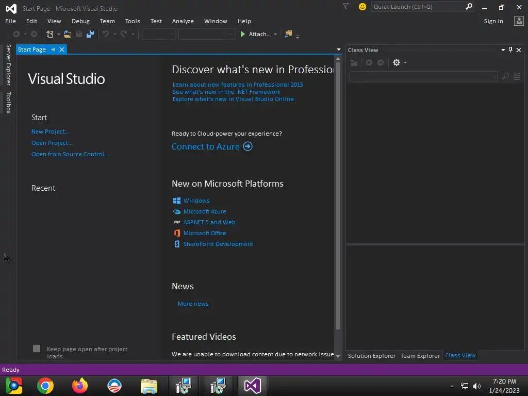This screenshot has width=528, height=396.
Task: Open the Undo history dropdown arrow
Action: pyautogui.click(x=114, y=35)
